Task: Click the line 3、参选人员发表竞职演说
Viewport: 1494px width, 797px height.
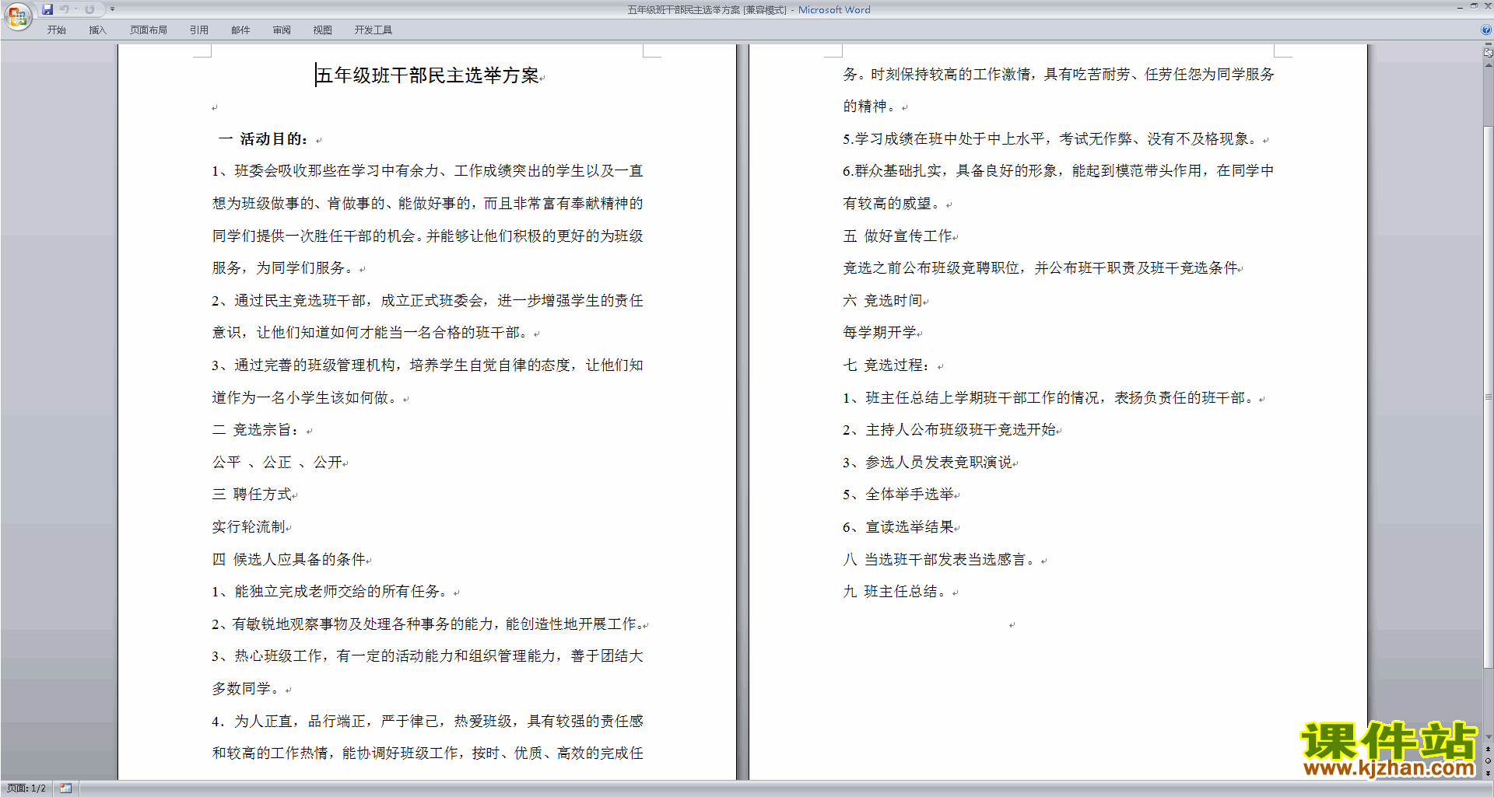Action: coord(928,463)
